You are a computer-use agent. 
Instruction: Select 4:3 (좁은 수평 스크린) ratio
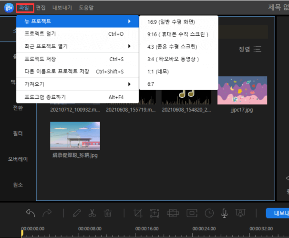178,47
